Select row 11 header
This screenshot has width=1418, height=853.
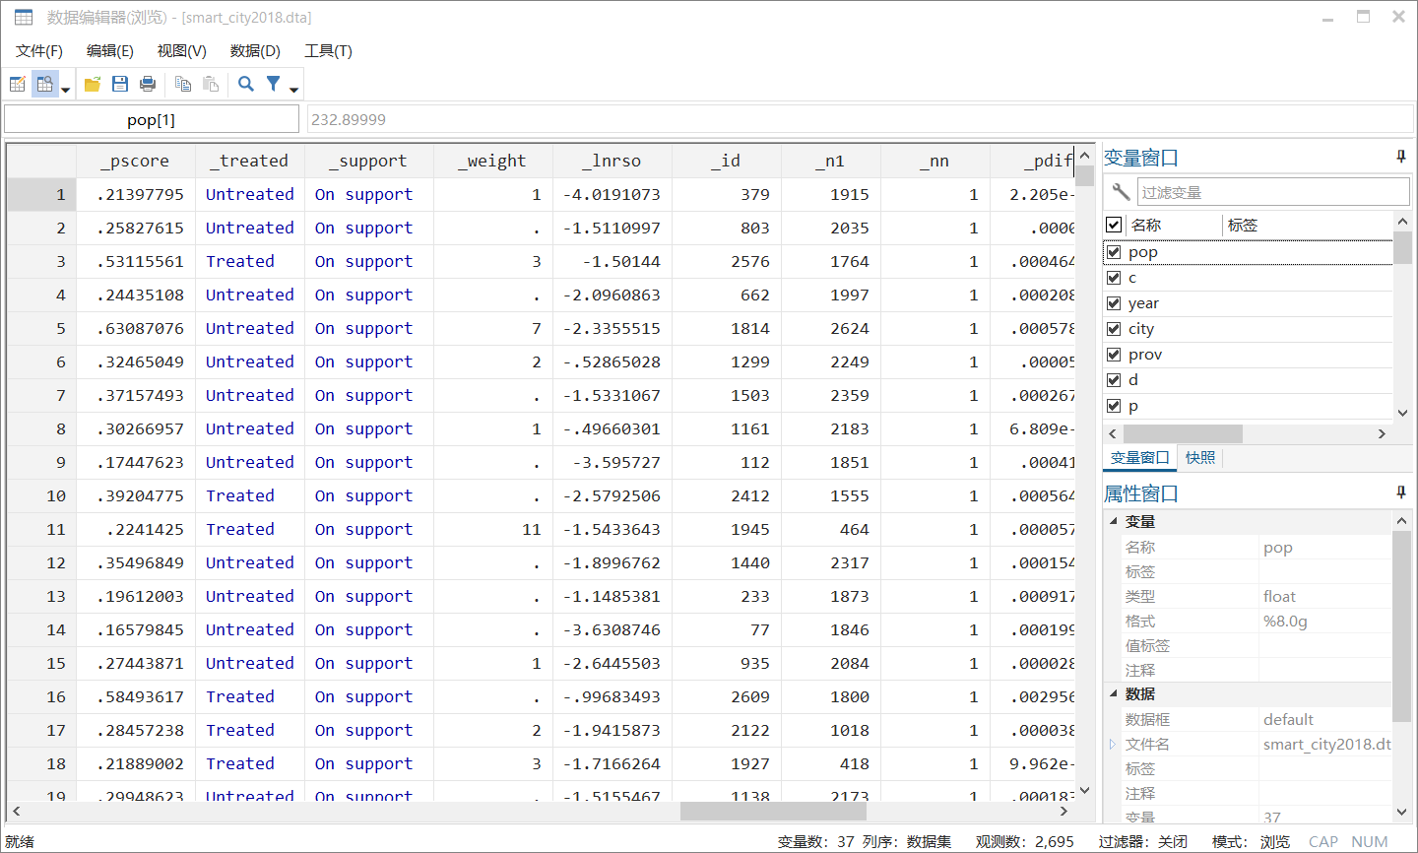[x=41, y=530]
